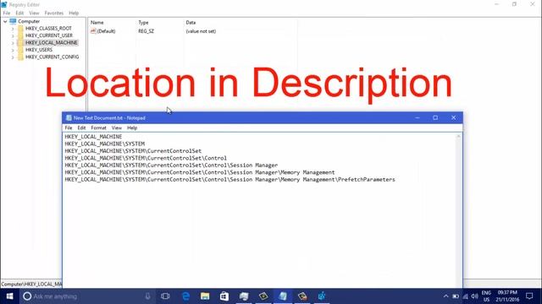Image resolution: width=542 pixels, height=304 pixels.
Task: Expand the HKEY_USERS tree node
Action: click(x=13, y=50)
